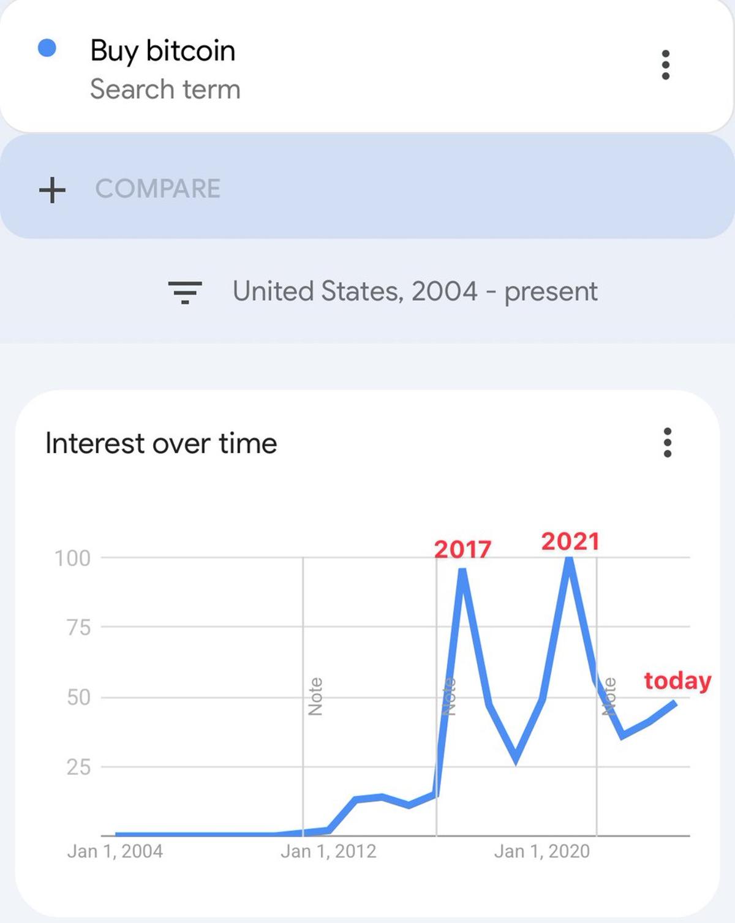Select the Interest over time heading

(x=161, y=442)
